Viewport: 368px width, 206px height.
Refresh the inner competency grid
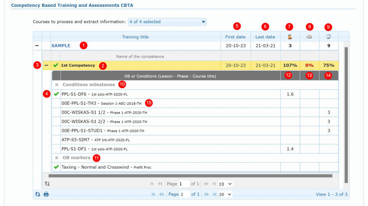coord(47,184)
